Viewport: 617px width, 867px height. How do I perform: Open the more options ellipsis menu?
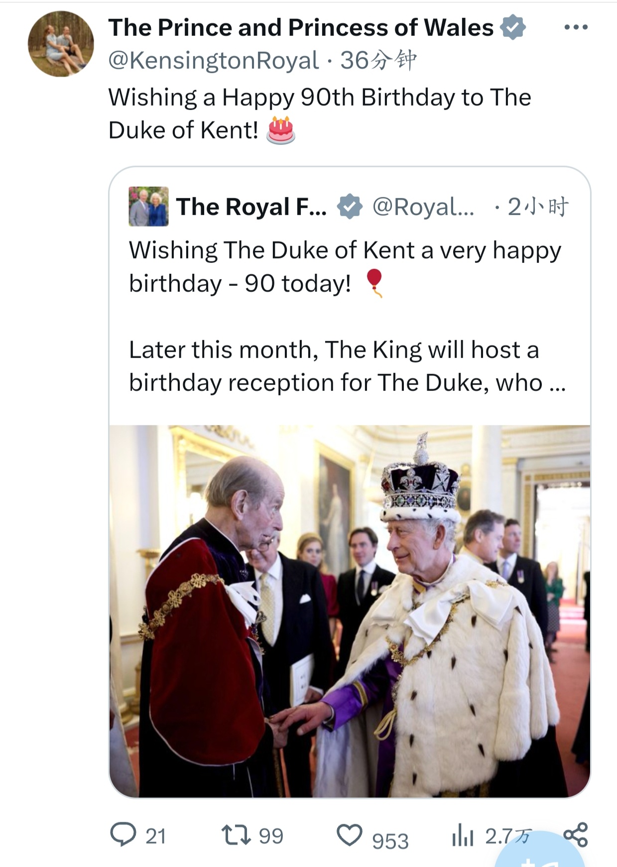tap(576, 27)
